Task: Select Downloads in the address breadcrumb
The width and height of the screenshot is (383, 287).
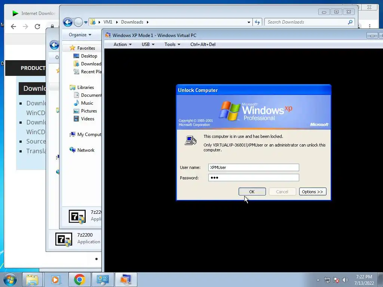Action: pos(132,22)
